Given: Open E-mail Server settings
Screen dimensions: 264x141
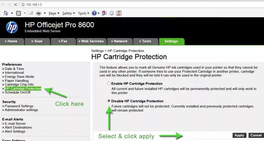Looking at the screenshot, I should point(15,123).
